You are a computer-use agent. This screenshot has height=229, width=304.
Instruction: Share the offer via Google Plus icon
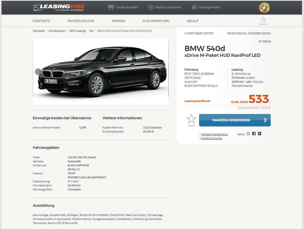click(x=260, y=134)
